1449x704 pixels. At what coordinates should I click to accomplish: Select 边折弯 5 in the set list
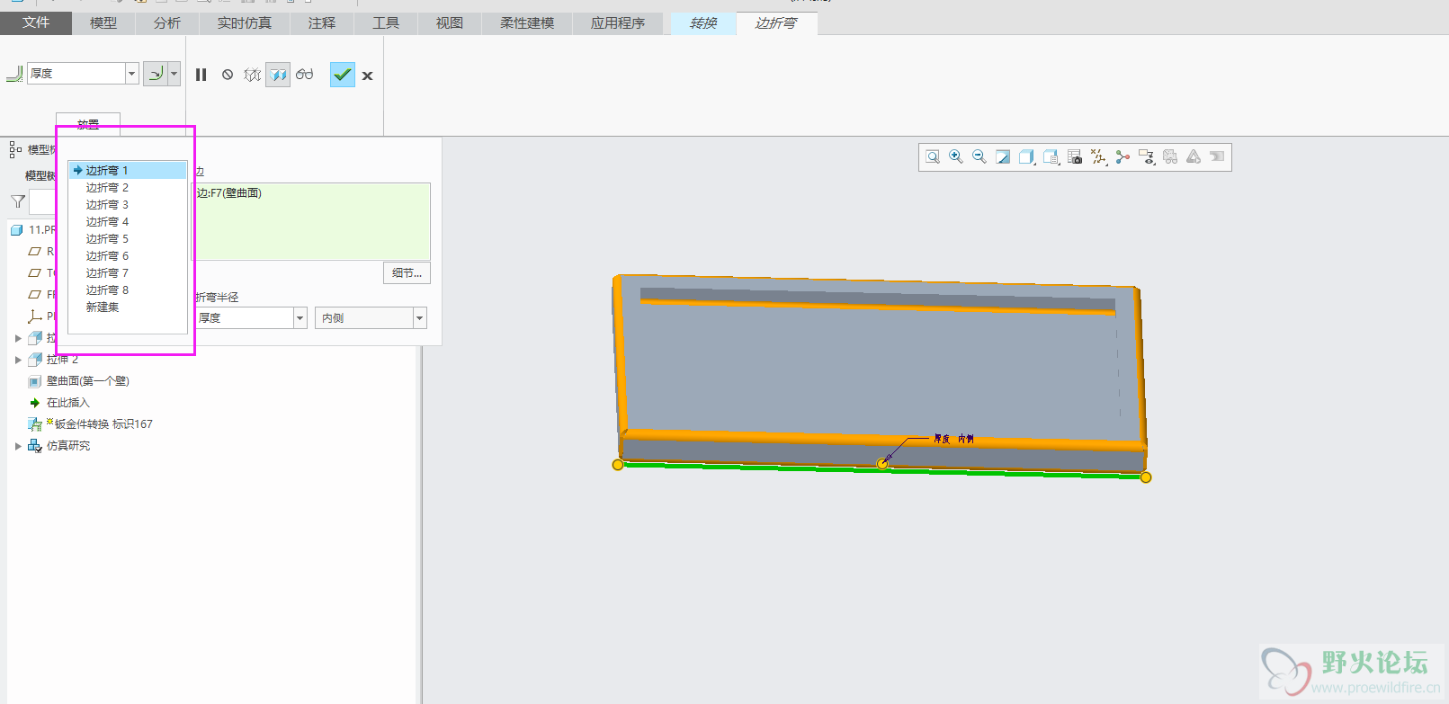click(x=128, y=239)
